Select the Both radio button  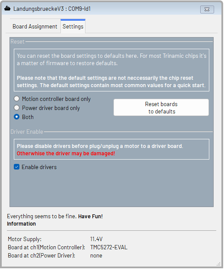click(x=16, y=117)
